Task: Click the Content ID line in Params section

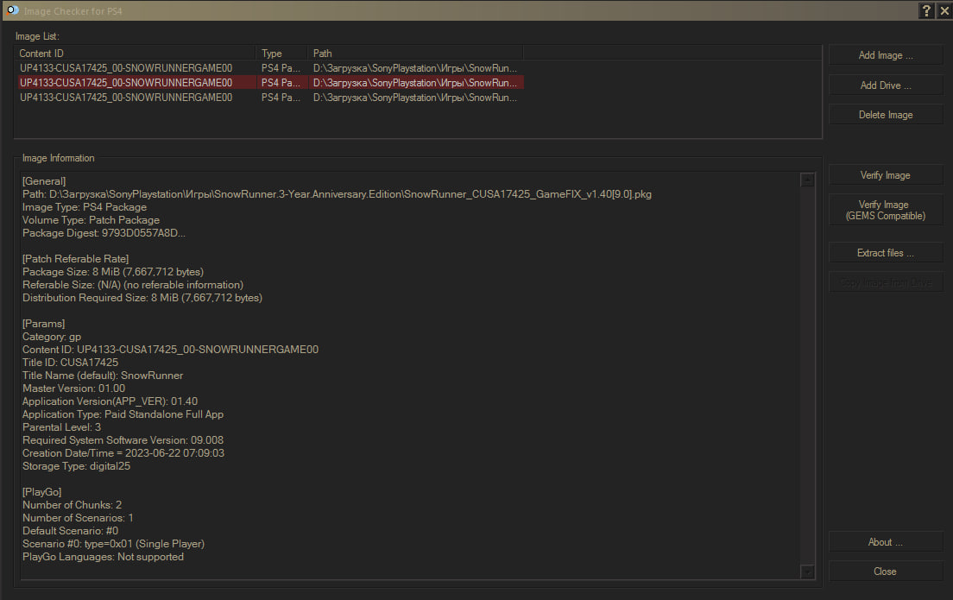Action: [x=170, y=350]
